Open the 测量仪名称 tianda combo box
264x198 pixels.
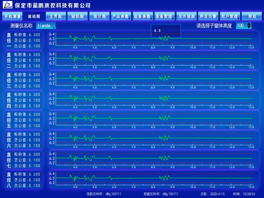(46, 26)
